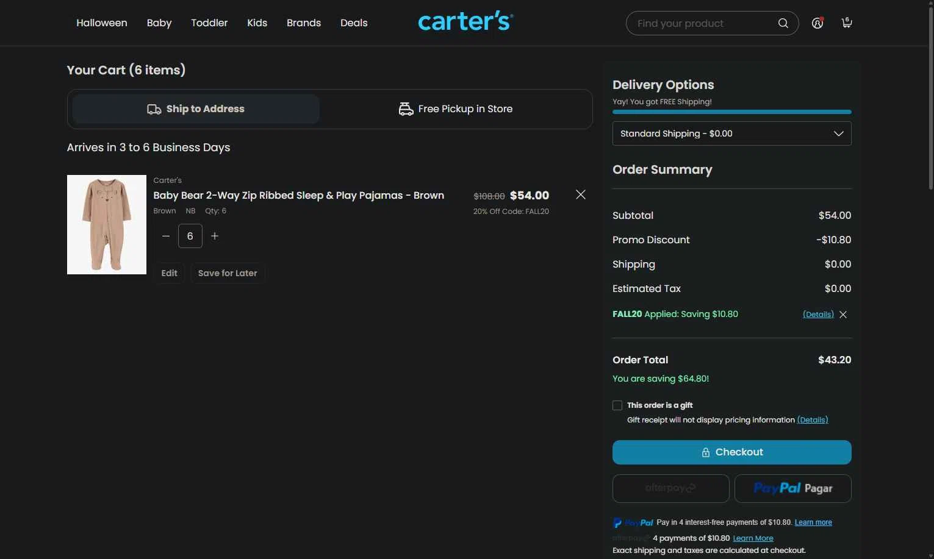Click the free shipping progress bar
Screen dimensions: 934x559
click(x=732, y=112)
